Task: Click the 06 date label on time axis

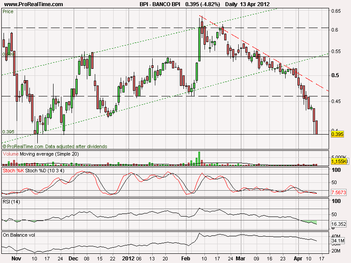Action: [139, 259]
